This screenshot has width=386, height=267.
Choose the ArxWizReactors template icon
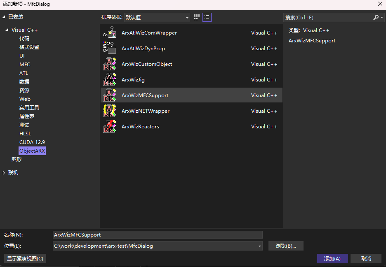(x=109, y=127)
